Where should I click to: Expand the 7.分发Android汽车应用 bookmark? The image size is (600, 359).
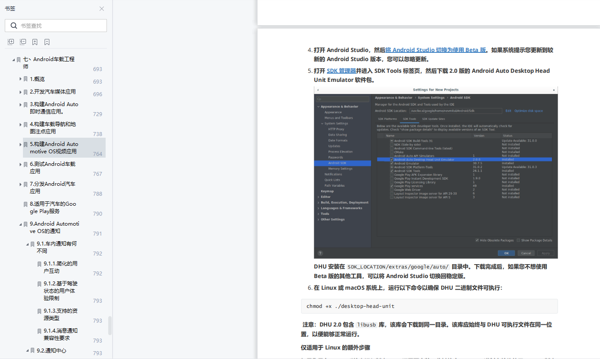[20, 184]
